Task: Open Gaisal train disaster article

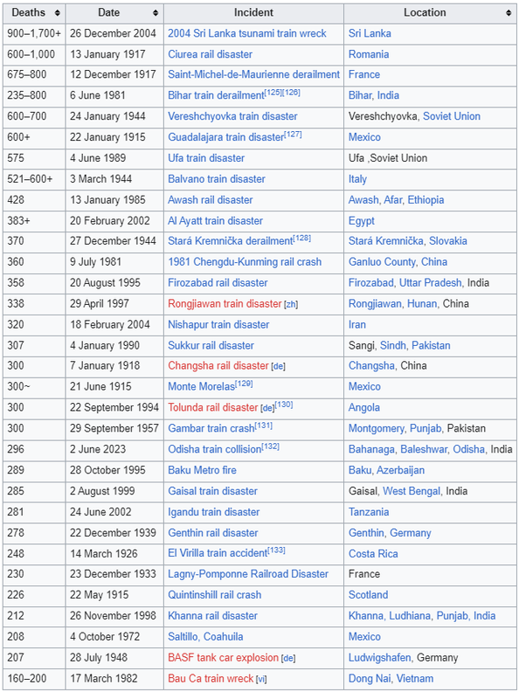Action: tap(212, 492)
